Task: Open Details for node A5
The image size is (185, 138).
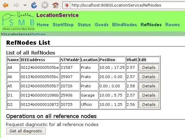Action: tap(149, 86)
